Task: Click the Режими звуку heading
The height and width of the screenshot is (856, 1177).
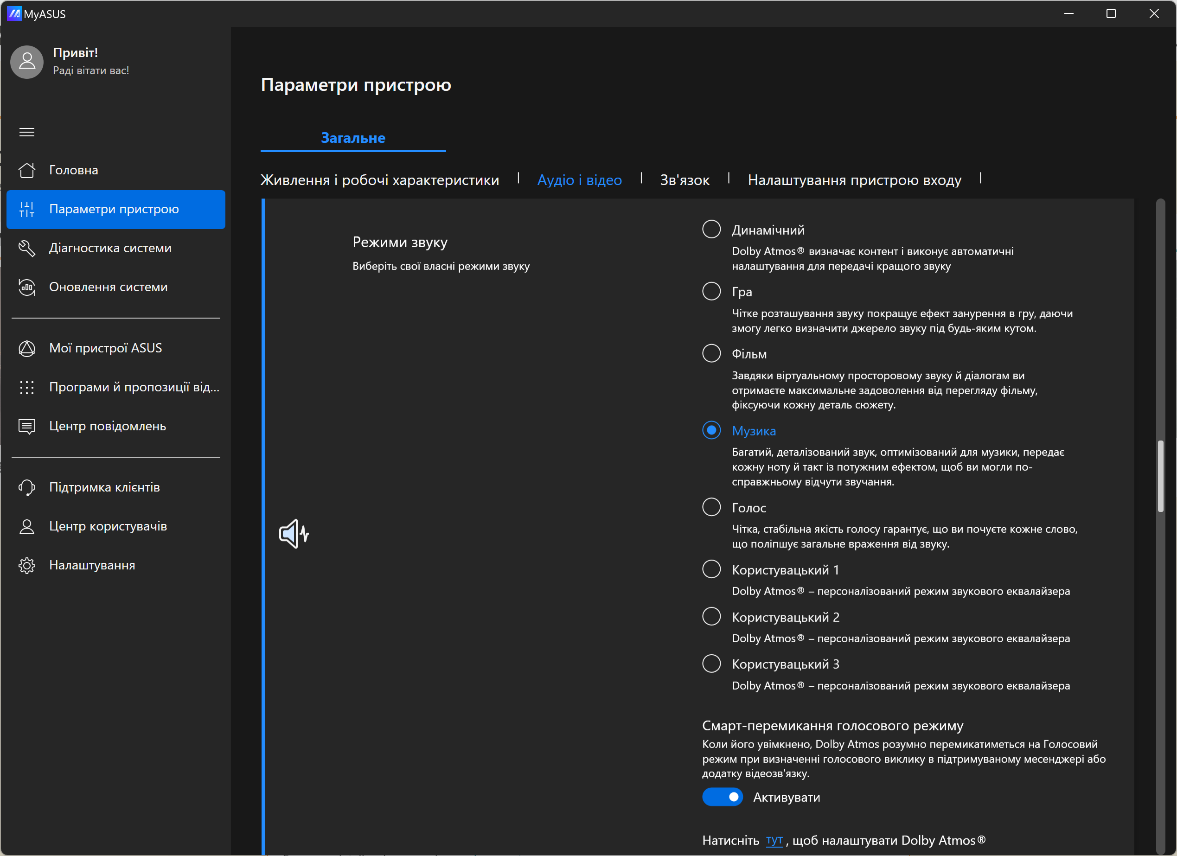Action: [400, 242]
